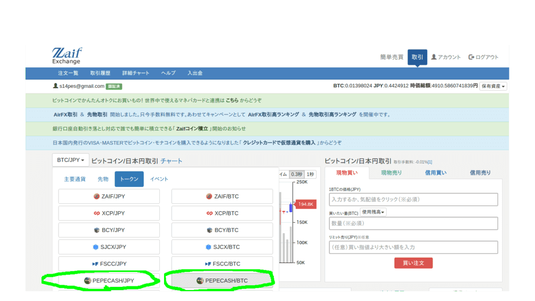The height and width of the screenshot is (301, 535).
Task: Click the ログアウト logout link
Action: click(483, 57)
